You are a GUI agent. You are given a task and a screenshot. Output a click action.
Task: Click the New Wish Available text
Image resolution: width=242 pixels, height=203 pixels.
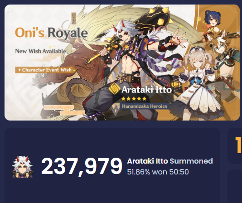click(x=41, y=51)
